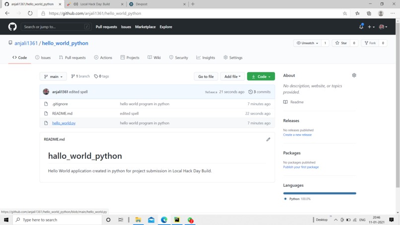Click the page vertical scrollbar
The width and height of the screenshot is (400, 225).
pos(398,105)
